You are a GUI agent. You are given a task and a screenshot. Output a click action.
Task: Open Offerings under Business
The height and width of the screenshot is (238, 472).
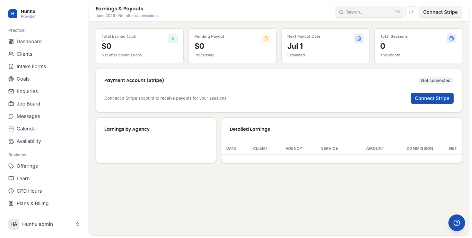pyautogui.click(x=44, y=166)
